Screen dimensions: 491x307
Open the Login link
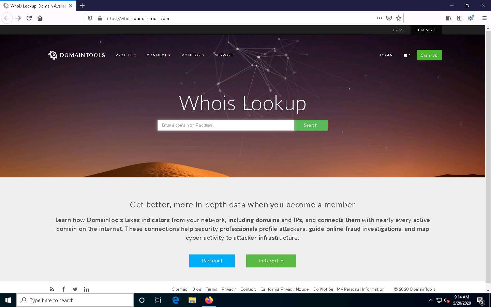click(x=386, y=55)
